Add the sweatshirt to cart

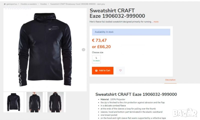(x=103, y=70)
